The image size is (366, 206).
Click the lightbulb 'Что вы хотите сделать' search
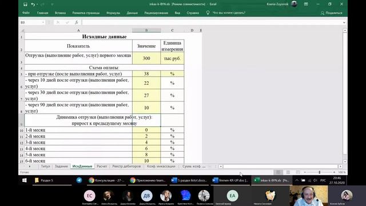tap(226, 13)
